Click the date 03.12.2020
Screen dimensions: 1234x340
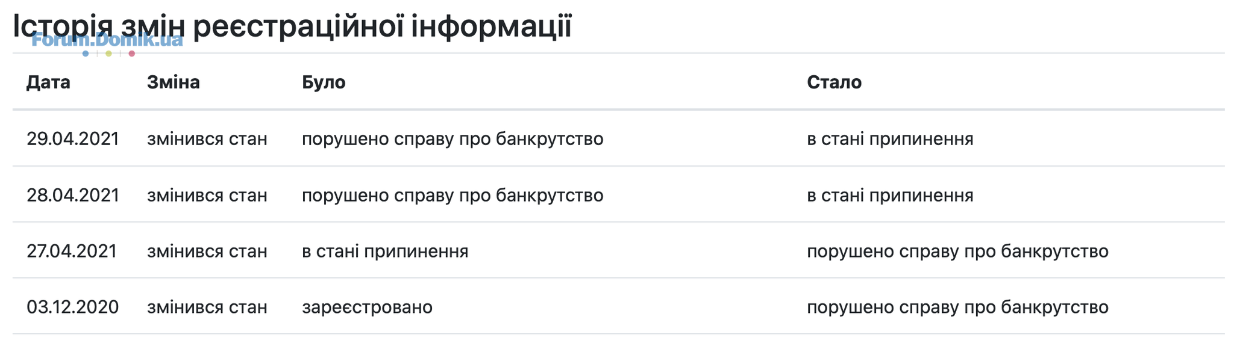click(x=73, y=307)
